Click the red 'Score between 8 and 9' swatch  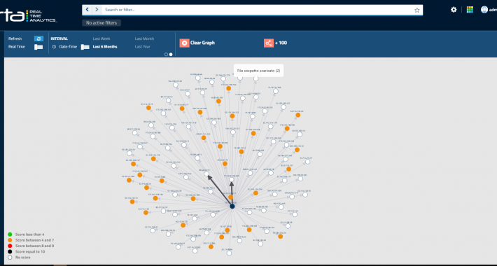tap(10, 246)
